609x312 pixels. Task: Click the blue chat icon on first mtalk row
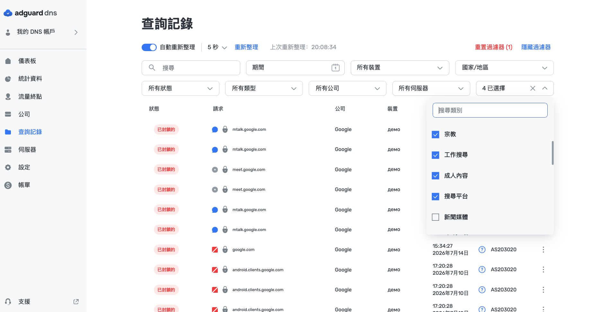[215, 129]
